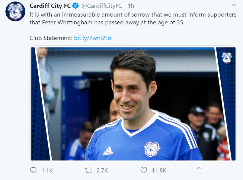Open the bit.ly/2wnl2Tn club statement link

(93, 38)
